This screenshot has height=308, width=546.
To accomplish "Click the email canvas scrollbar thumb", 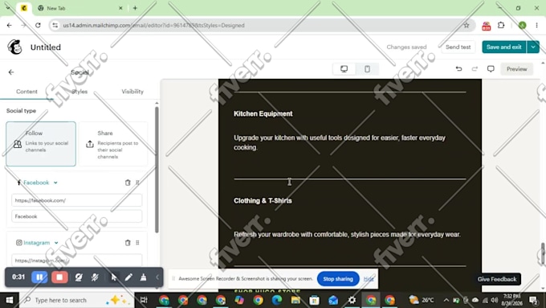I will (543, 253).
